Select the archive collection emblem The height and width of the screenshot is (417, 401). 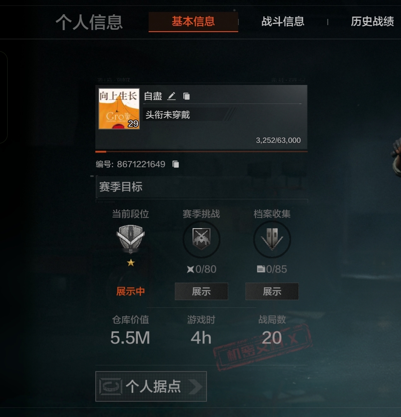[x=272, y=239]
